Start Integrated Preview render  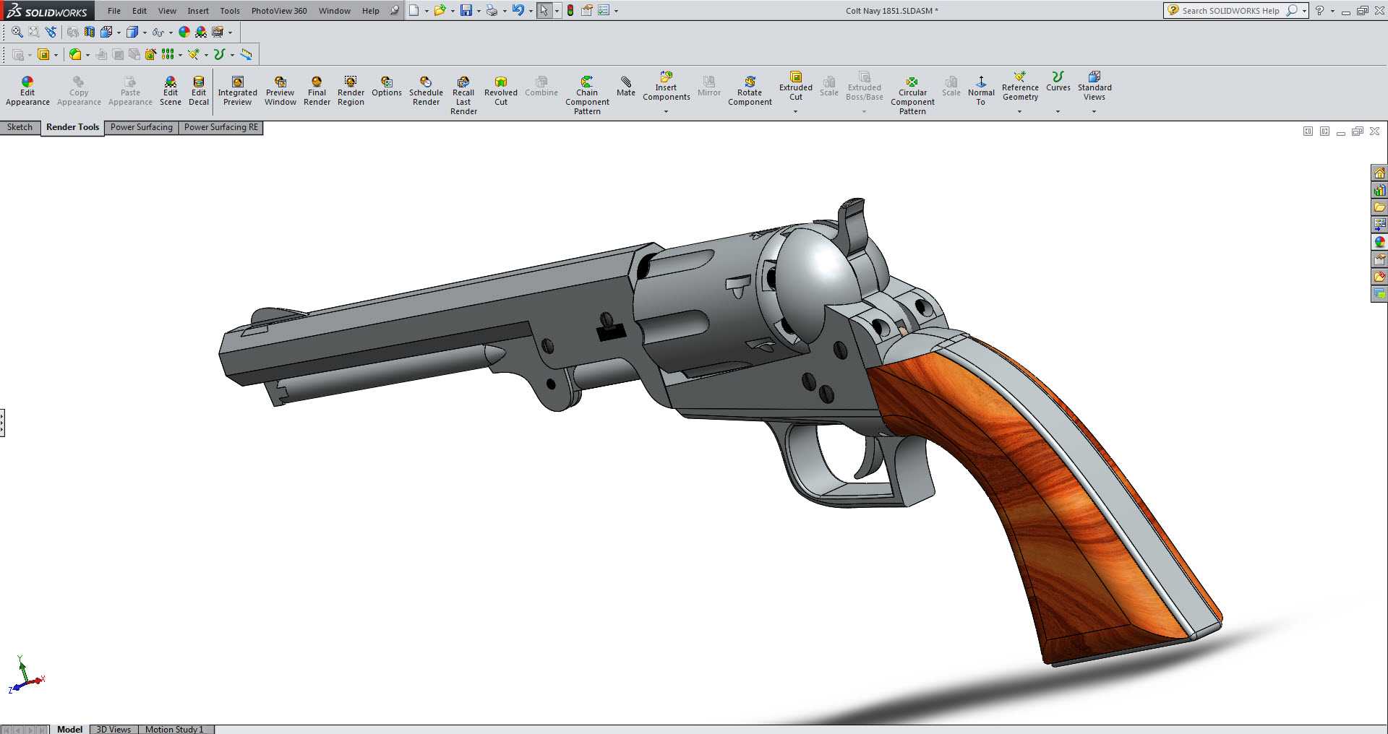(x=237, y=91)
